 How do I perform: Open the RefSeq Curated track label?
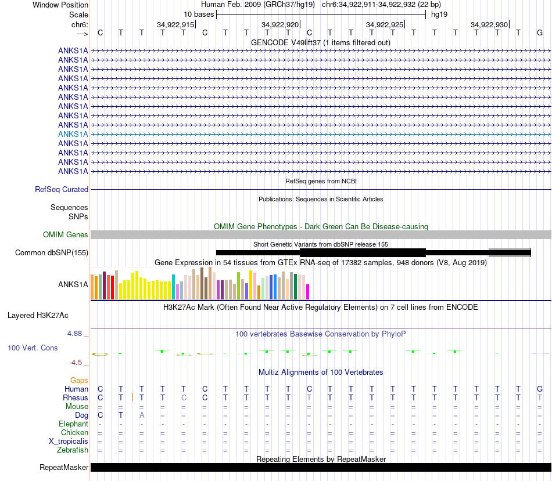62,189
